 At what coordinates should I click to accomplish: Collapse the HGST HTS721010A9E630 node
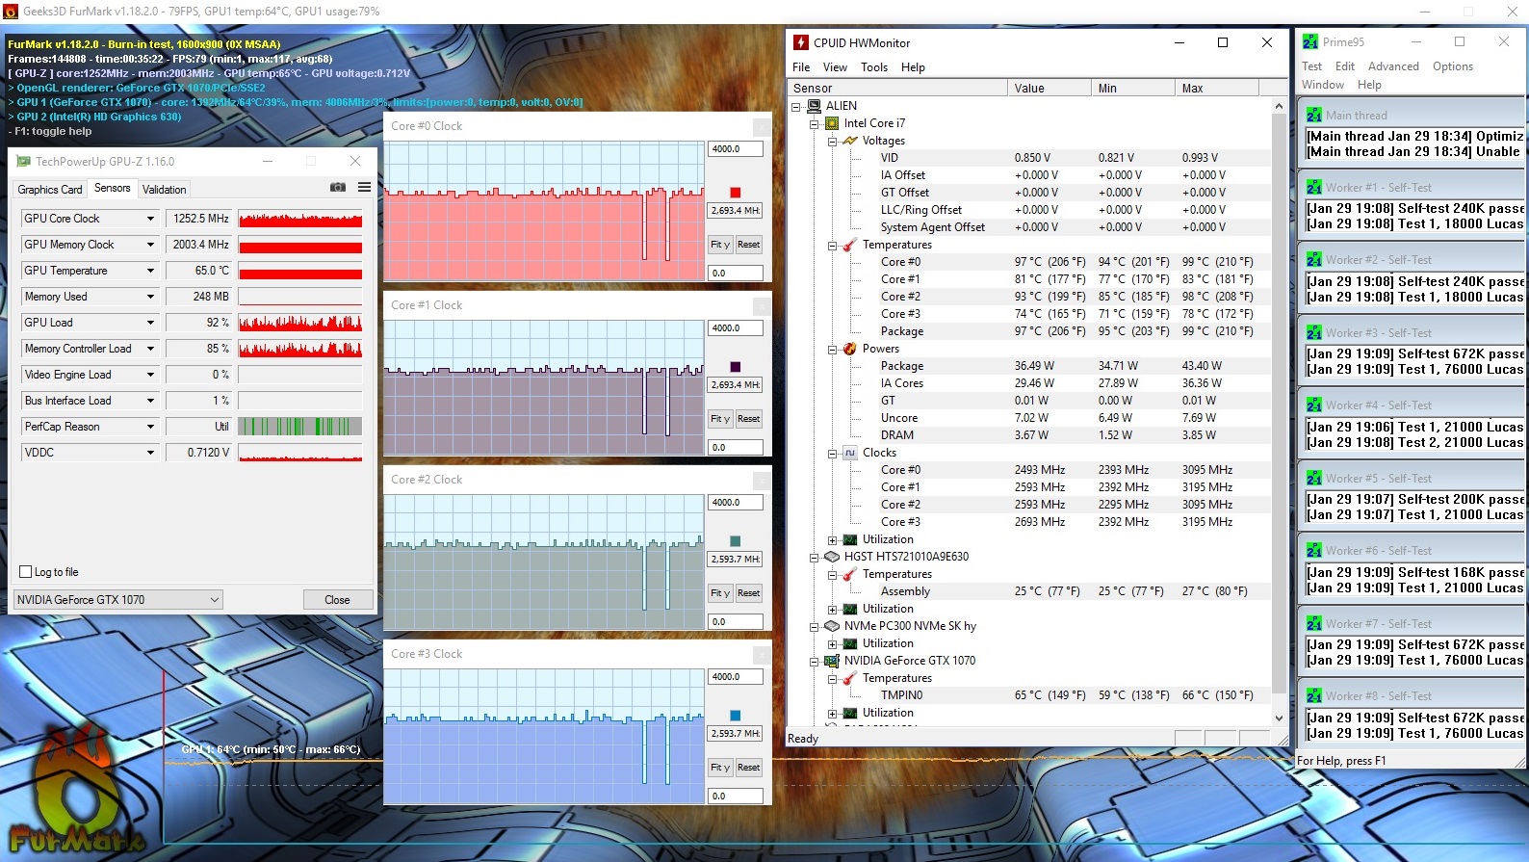(815, 557)
